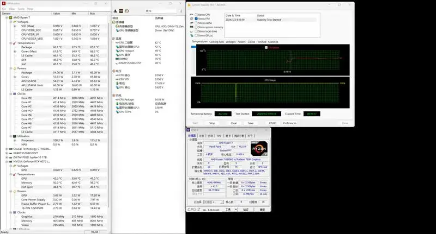Click the Ryzen Clocks chip icon
Image resolution: width=436 pixels, height=234 pixels.
coord(15,94)
